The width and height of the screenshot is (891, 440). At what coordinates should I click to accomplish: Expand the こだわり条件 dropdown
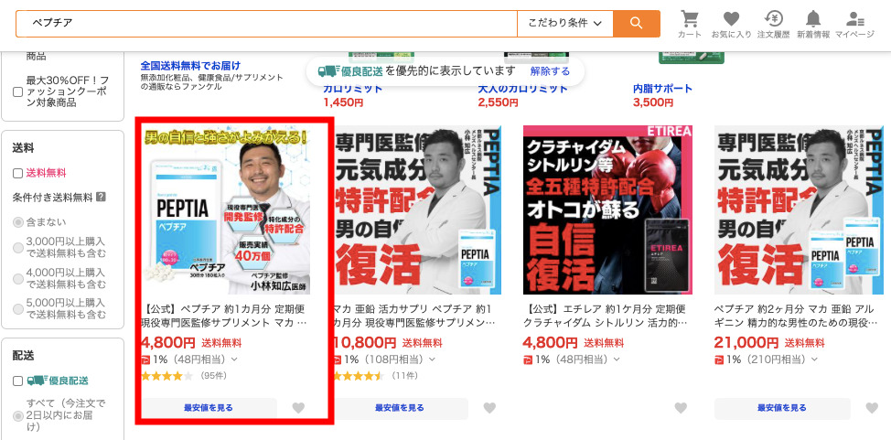pos(564,23)
